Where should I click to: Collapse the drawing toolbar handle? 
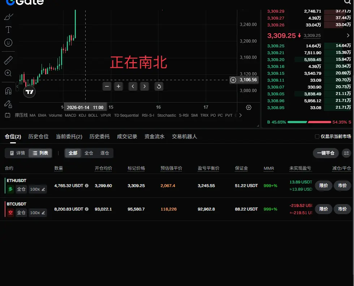point(17,86)
